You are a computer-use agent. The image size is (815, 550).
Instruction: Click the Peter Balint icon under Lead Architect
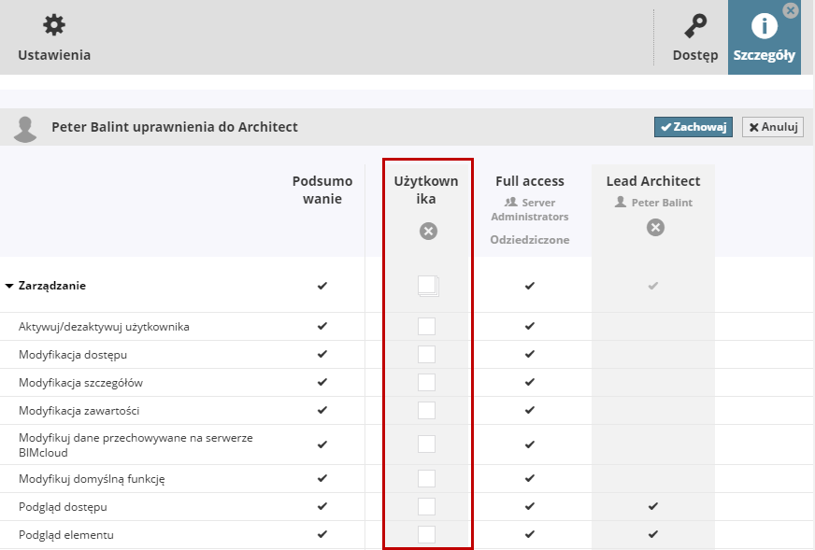(x=621, y=202)
